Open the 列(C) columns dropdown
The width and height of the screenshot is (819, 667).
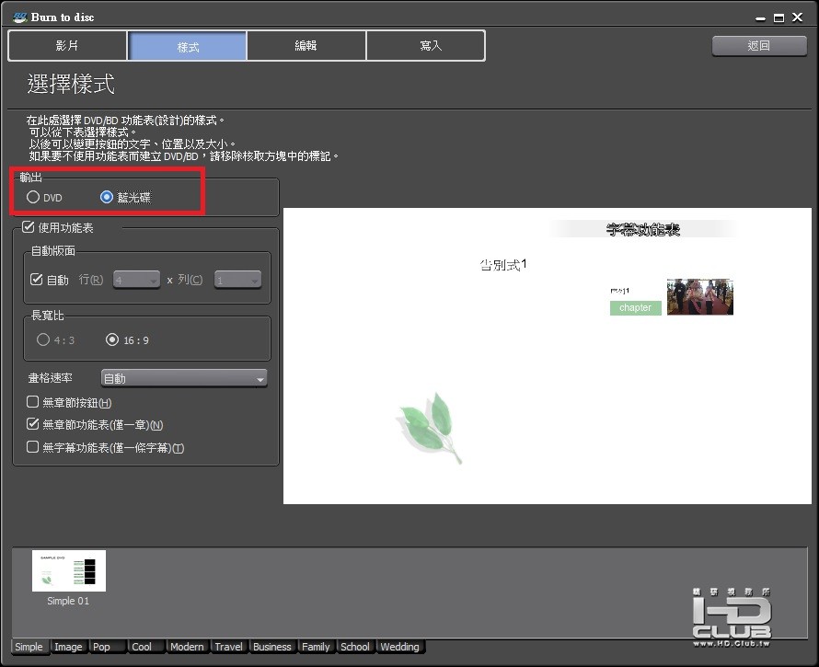coord(237,280)
